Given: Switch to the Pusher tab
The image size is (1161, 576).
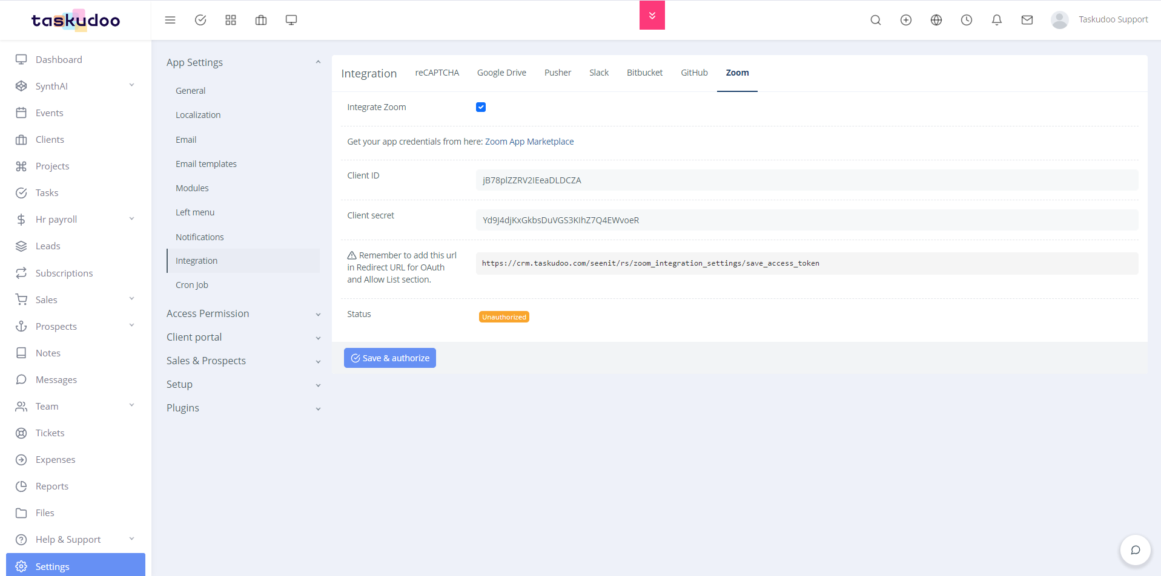Looking at the screenshot, I should tap(558, 73).
